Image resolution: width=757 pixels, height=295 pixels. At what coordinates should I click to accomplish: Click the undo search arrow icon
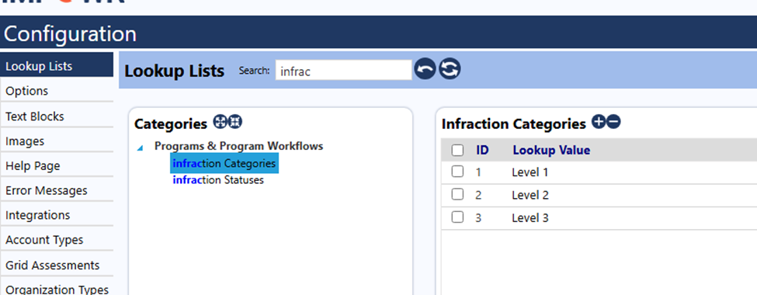[425, 70]
